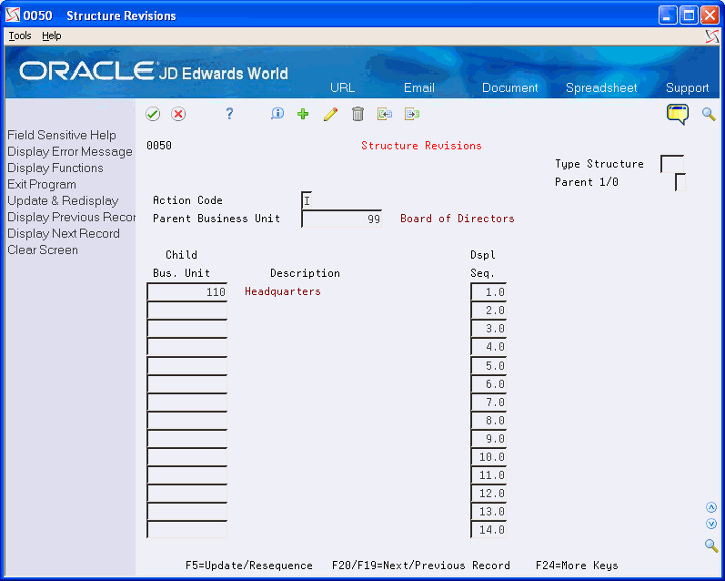Close the Structure Revisions window

710,15
